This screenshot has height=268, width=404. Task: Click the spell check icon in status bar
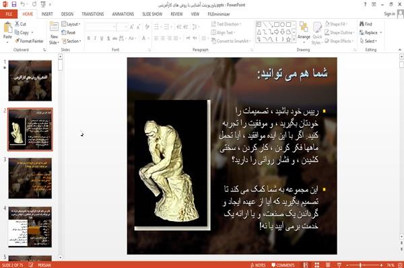pyautogui.click(x=31, y=265)
